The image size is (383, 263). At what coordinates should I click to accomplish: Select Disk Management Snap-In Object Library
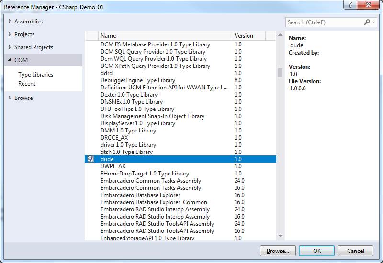coord(180,116)
